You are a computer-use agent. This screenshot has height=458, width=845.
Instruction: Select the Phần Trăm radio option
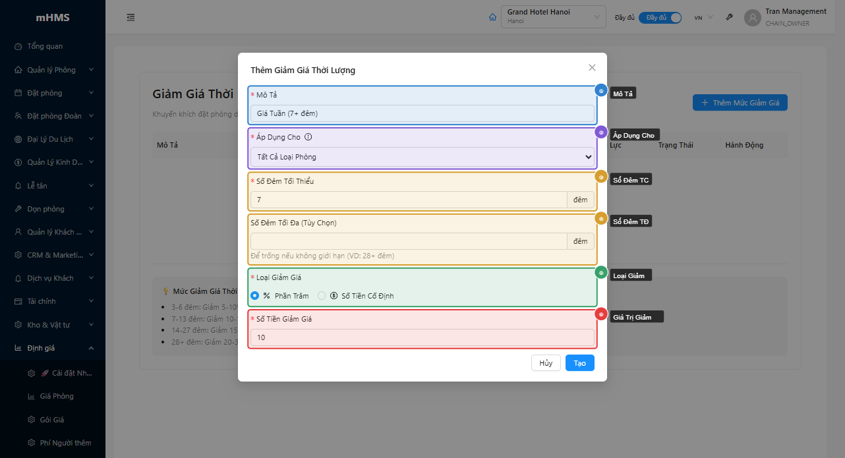click(x=255, y=296)
